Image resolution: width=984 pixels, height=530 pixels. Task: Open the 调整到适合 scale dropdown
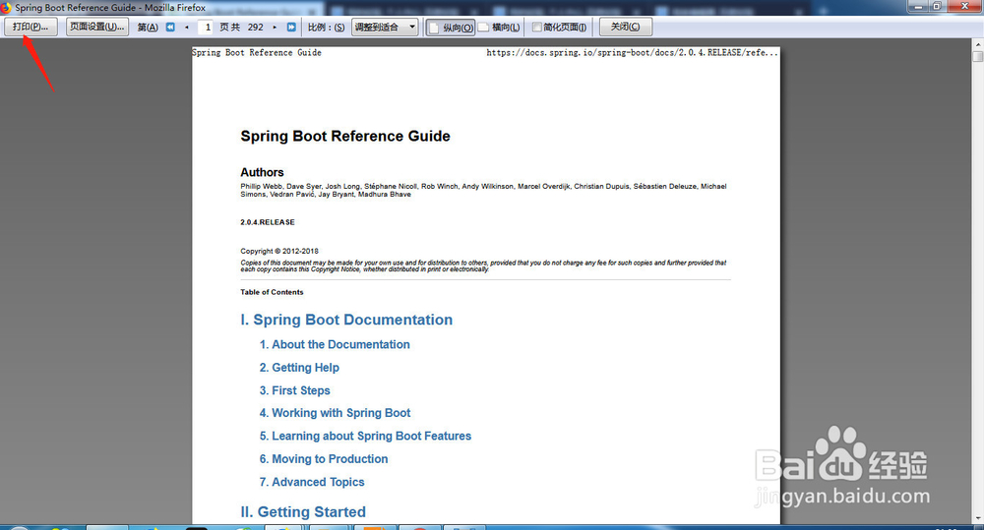[x=385, y=27]
